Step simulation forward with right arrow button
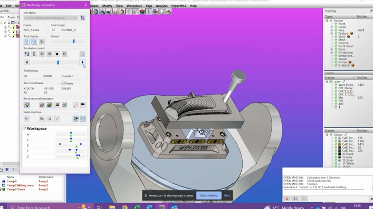This screenshot has height=209, width=373. point(82,62)
